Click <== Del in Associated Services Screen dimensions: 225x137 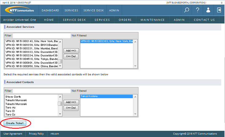click(x=71, y=57)
